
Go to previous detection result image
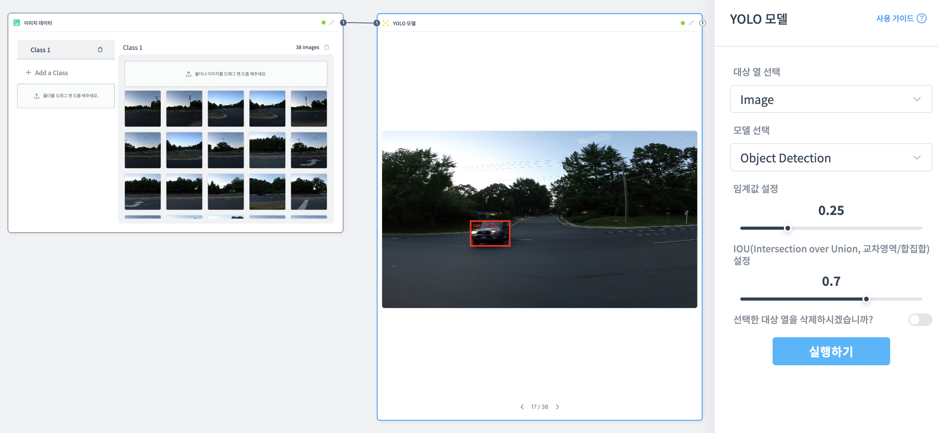pos(522,407)
